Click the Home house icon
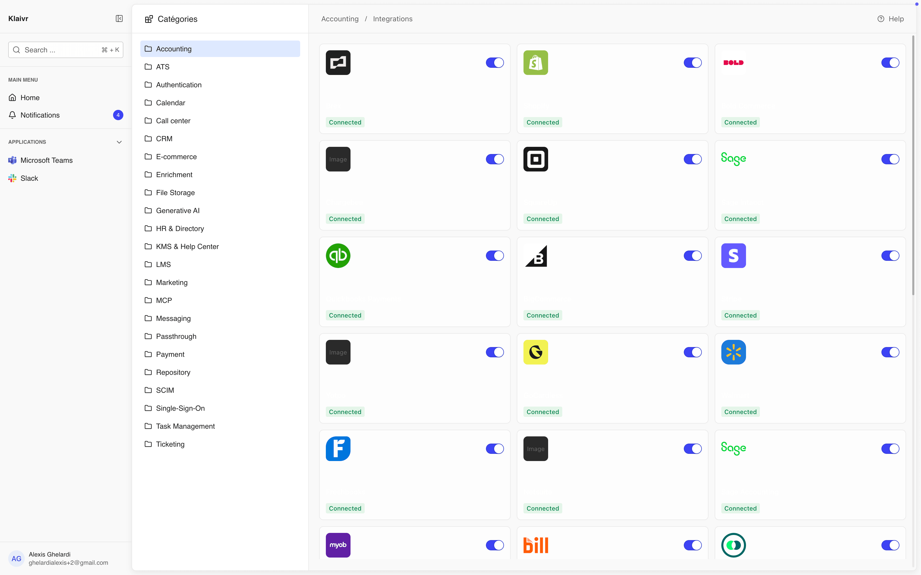Screen dimensions: 921x575 (13, 97)
